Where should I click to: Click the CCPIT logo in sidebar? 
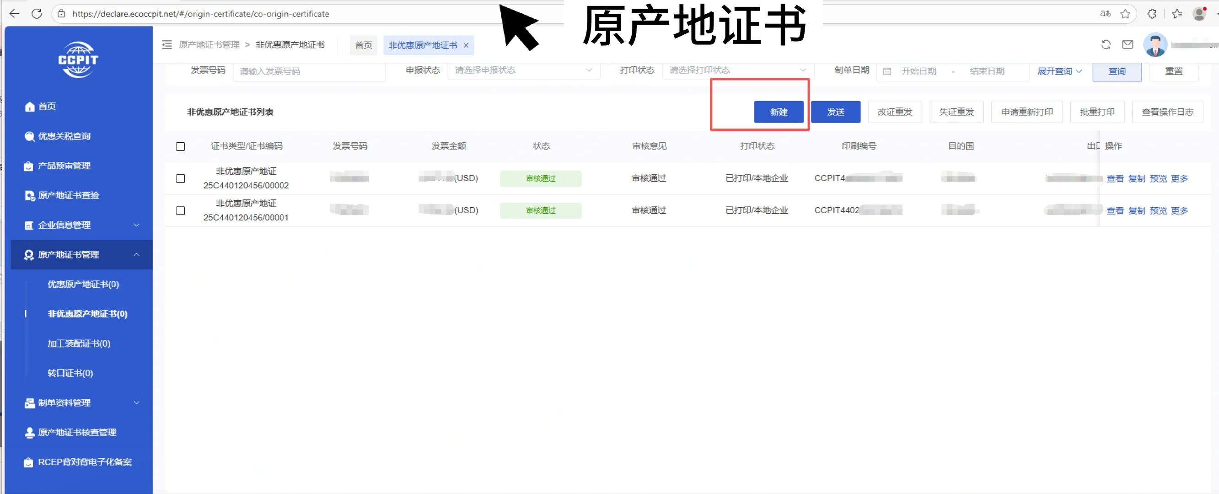pos(78,59)
